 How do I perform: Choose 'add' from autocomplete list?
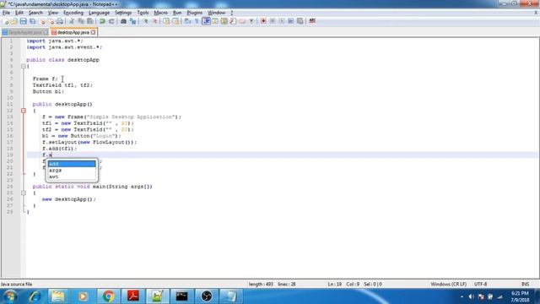pos(72,164)
